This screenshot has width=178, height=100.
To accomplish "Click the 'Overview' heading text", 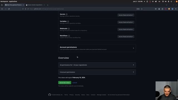I will (x=64, y=58).
